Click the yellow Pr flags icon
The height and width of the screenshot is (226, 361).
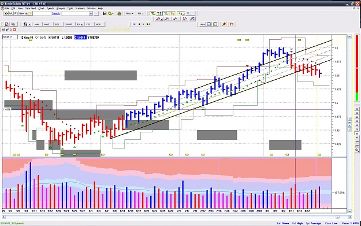coord(172,14)
